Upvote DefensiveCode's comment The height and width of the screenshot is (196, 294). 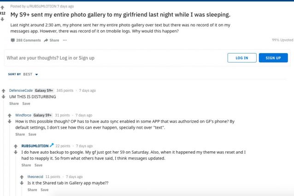click(3, 91)
